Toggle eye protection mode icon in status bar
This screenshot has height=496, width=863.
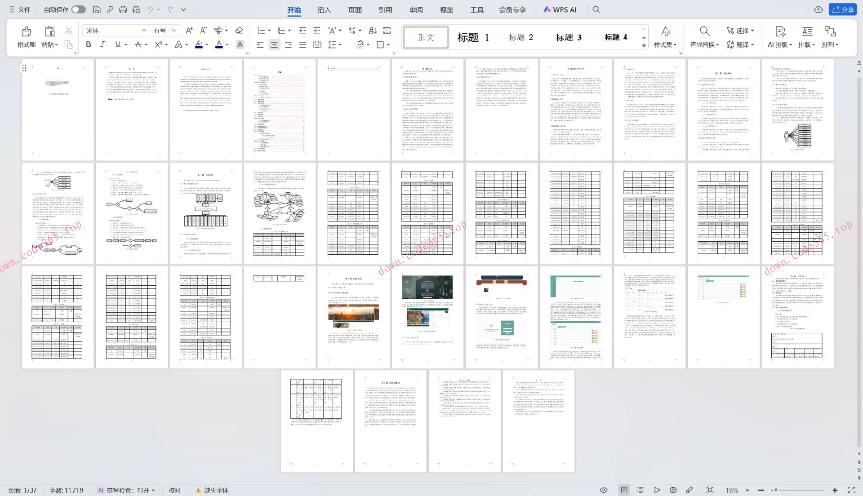pyautogui.click(x=604, y=490)
